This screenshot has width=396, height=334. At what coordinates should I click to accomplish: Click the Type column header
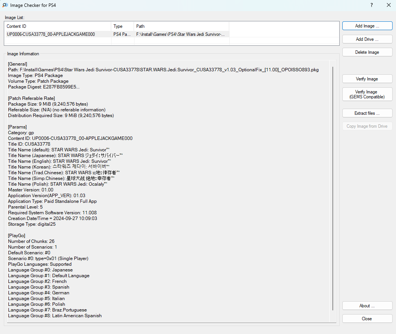[123, 26]
